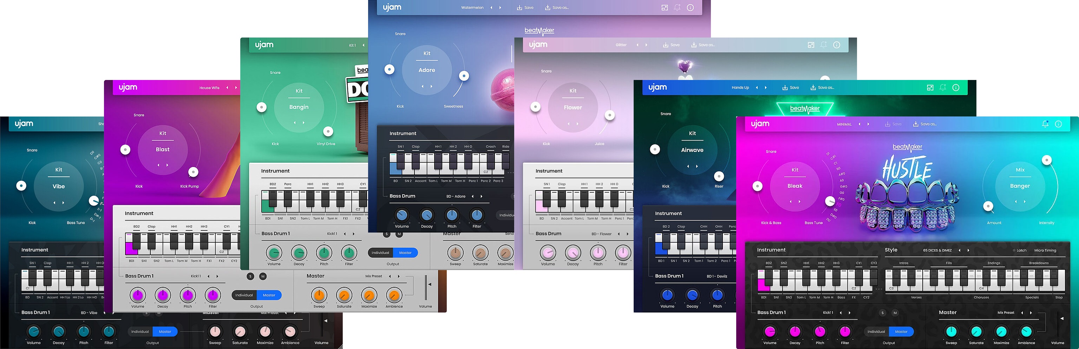Click the Sweetness dial handle in the Watermelon window
The width and height of the screenshot is (1079, 349).
point(464,76)
